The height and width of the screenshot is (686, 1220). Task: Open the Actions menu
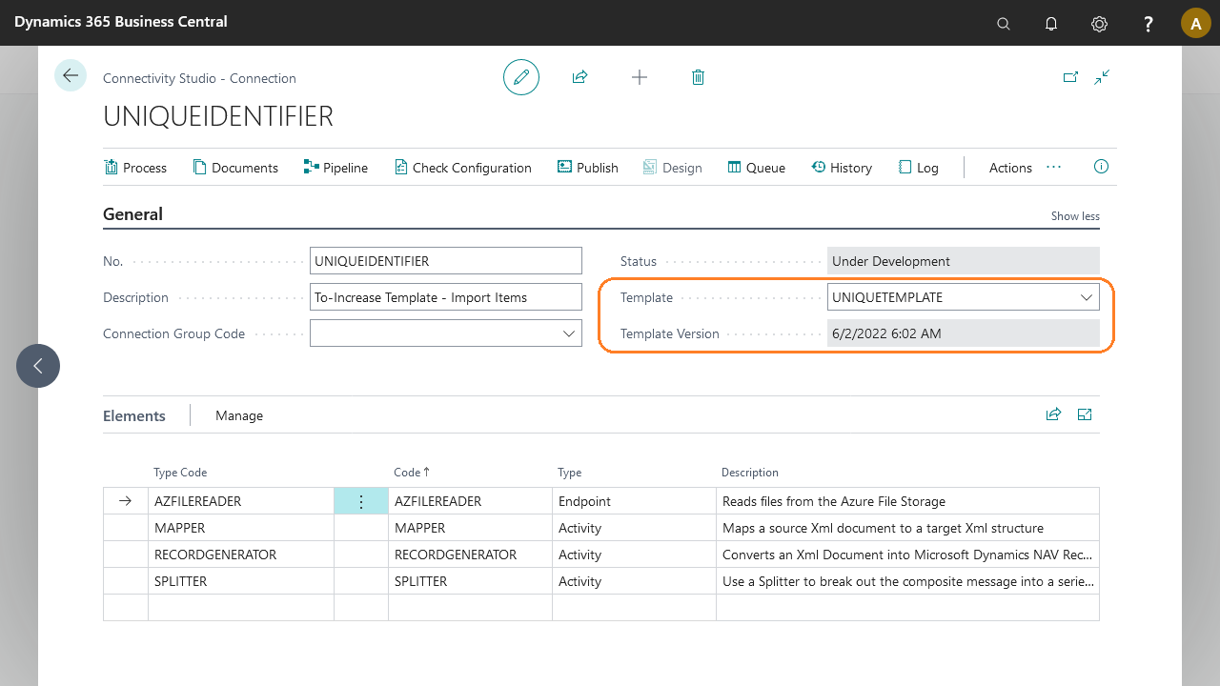click(1010, 168)
